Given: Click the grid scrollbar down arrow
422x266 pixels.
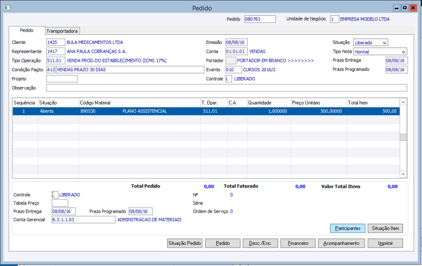Looking at the screenshot, I should point(403,174).
